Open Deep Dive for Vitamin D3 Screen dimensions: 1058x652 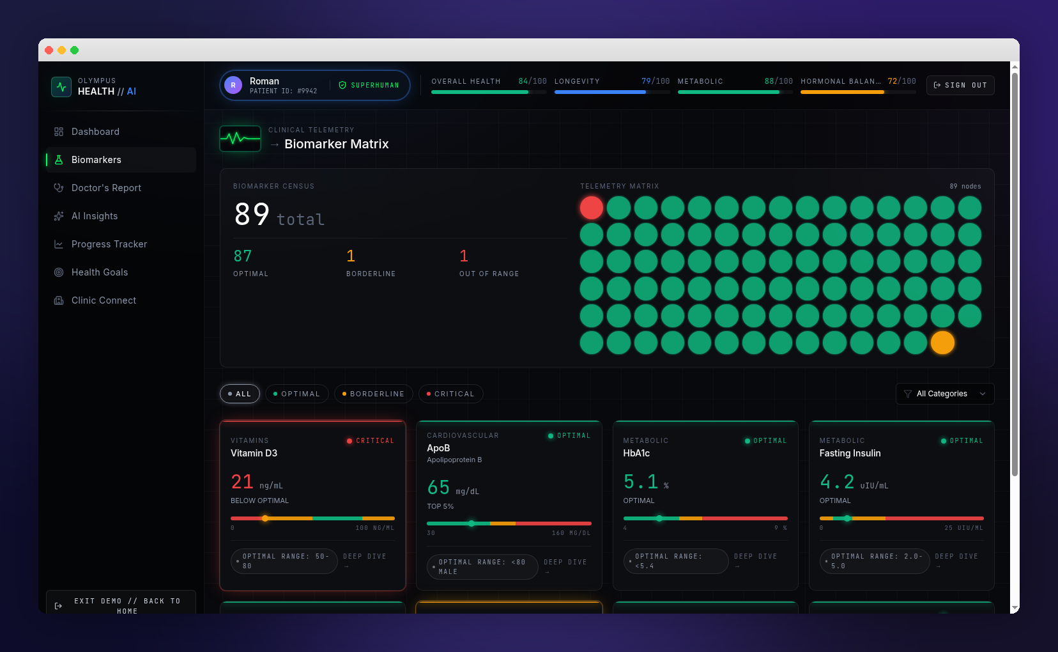coord(365,561)
